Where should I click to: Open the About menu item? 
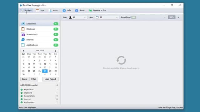point(80,10)
